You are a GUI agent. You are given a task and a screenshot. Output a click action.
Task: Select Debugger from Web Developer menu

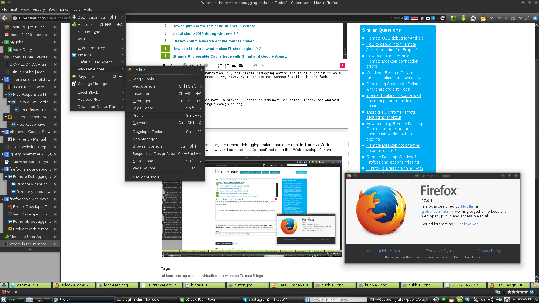click(x=165, y=101)
